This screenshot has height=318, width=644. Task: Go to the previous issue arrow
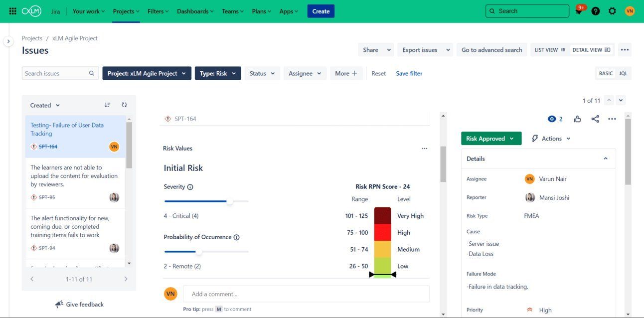click(609, 100)
